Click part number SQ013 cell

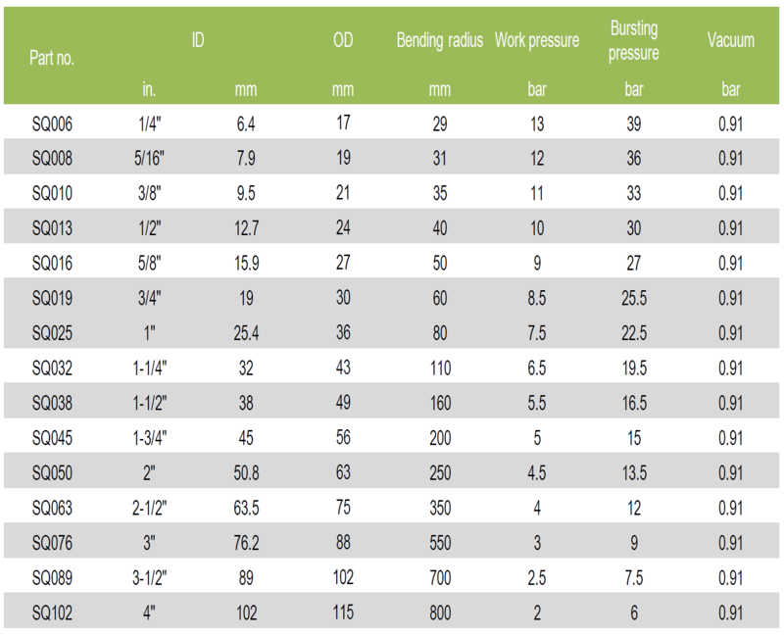coord(53,228)
